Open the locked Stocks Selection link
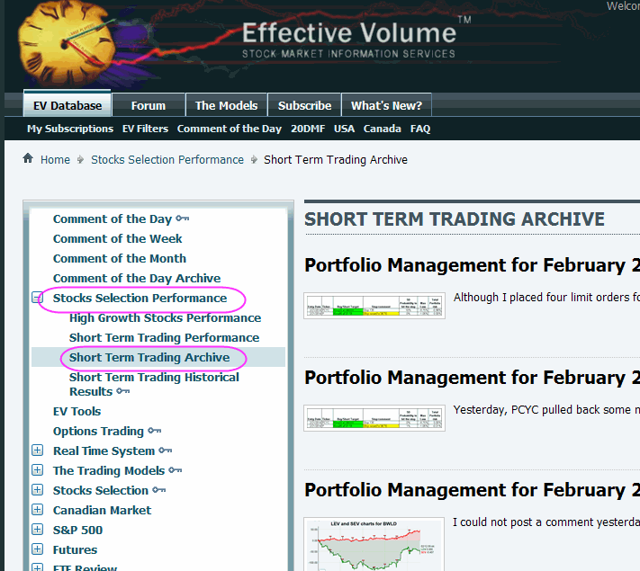The height and width of the screenshot is (571, 640). tap(101, 490)
